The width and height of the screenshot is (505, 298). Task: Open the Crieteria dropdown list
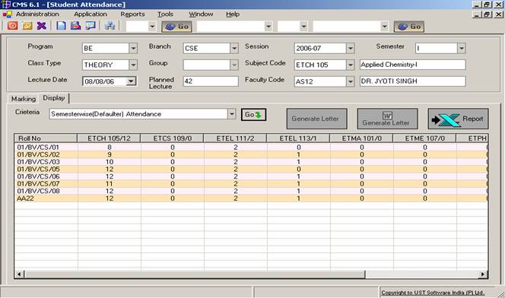point(231,114)
